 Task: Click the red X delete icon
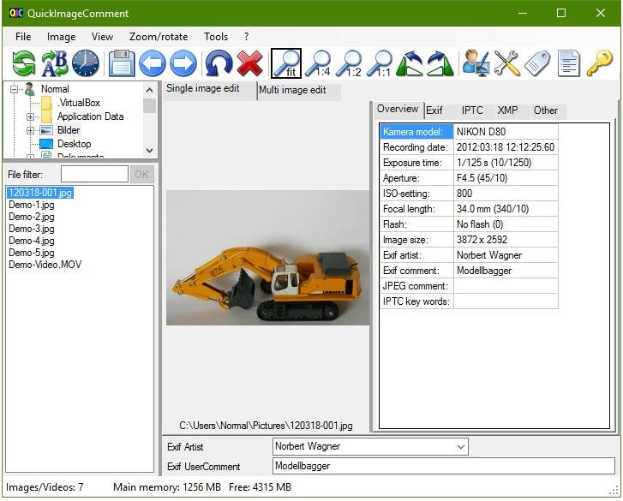(249, 63)
